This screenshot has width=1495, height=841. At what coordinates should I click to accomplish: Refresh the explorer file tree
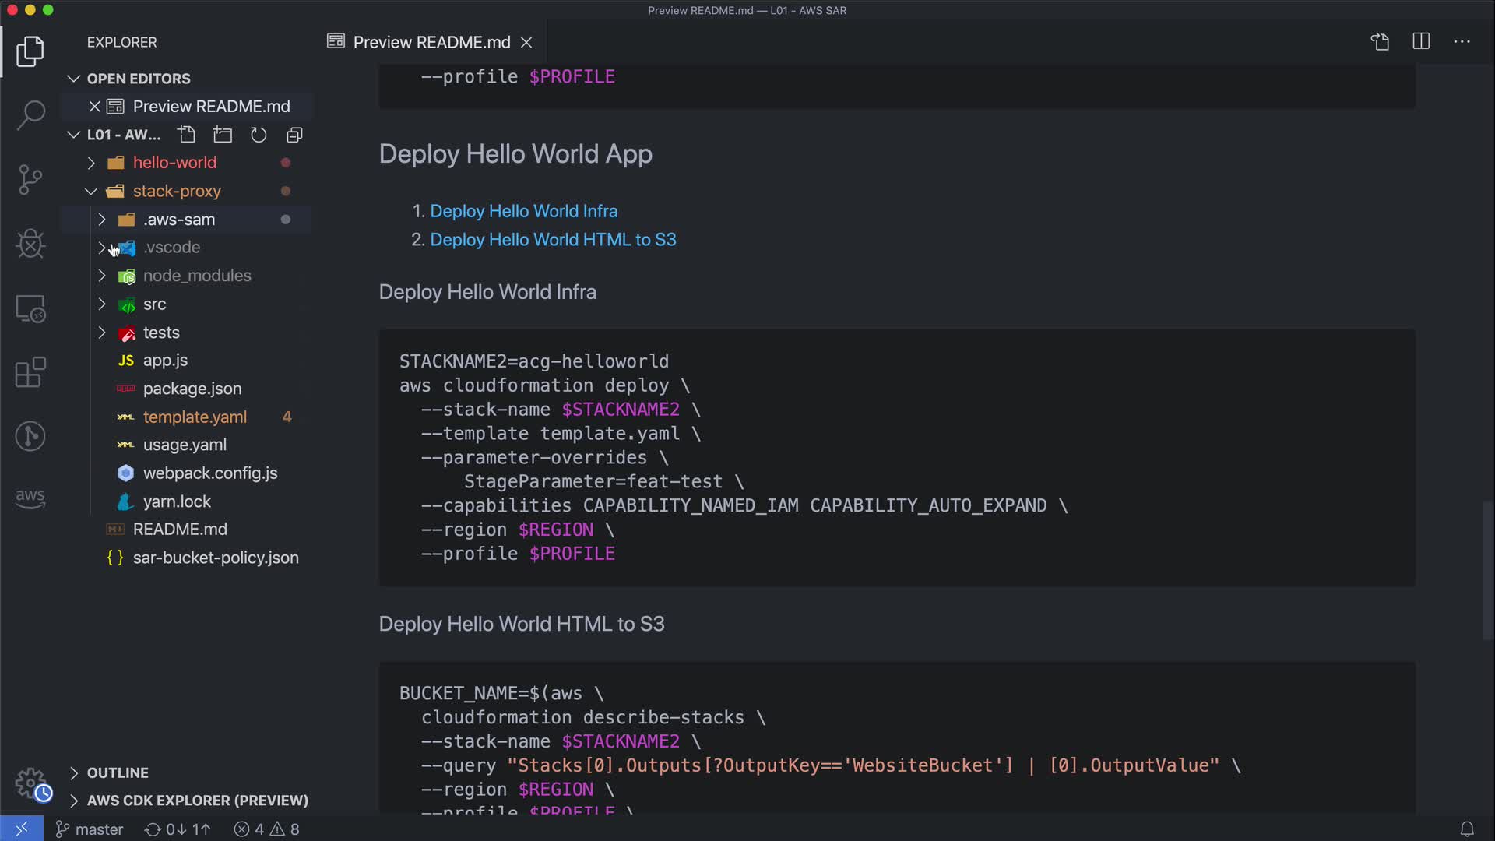[x=259, y=135]
